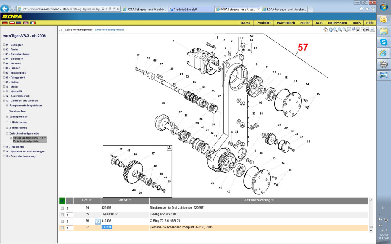Click quantity field for position 57
The width and height of the screenshot is (391, 244).
(x=69, y=228)
